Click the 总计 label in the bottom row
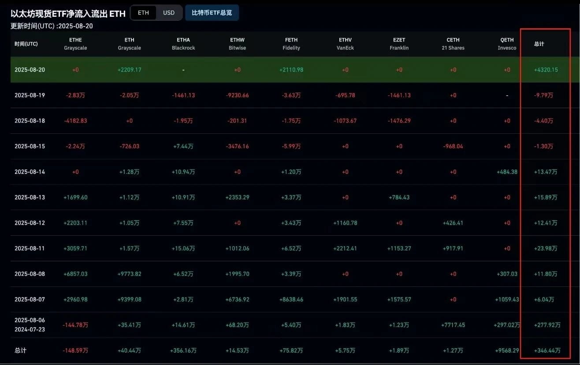This screenshot has width=580, height=365. (x=20, y=350)
